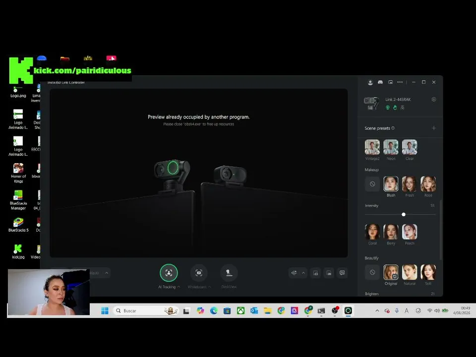
Task: Open the user account icon
Action: click(x=370, y=82)
